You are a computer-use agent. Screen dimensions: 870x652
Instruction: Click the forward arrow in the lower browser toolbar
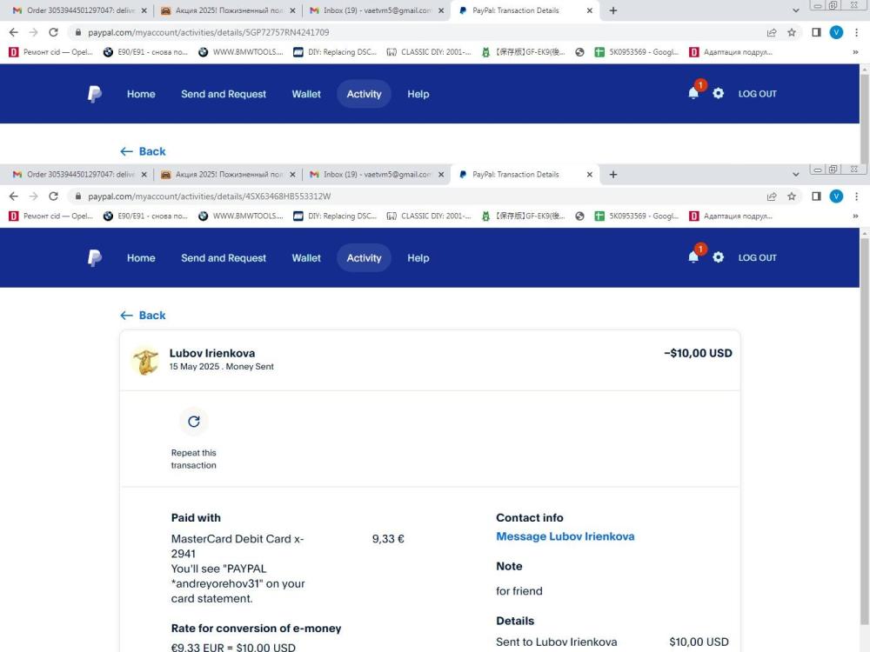coord(33,196)
